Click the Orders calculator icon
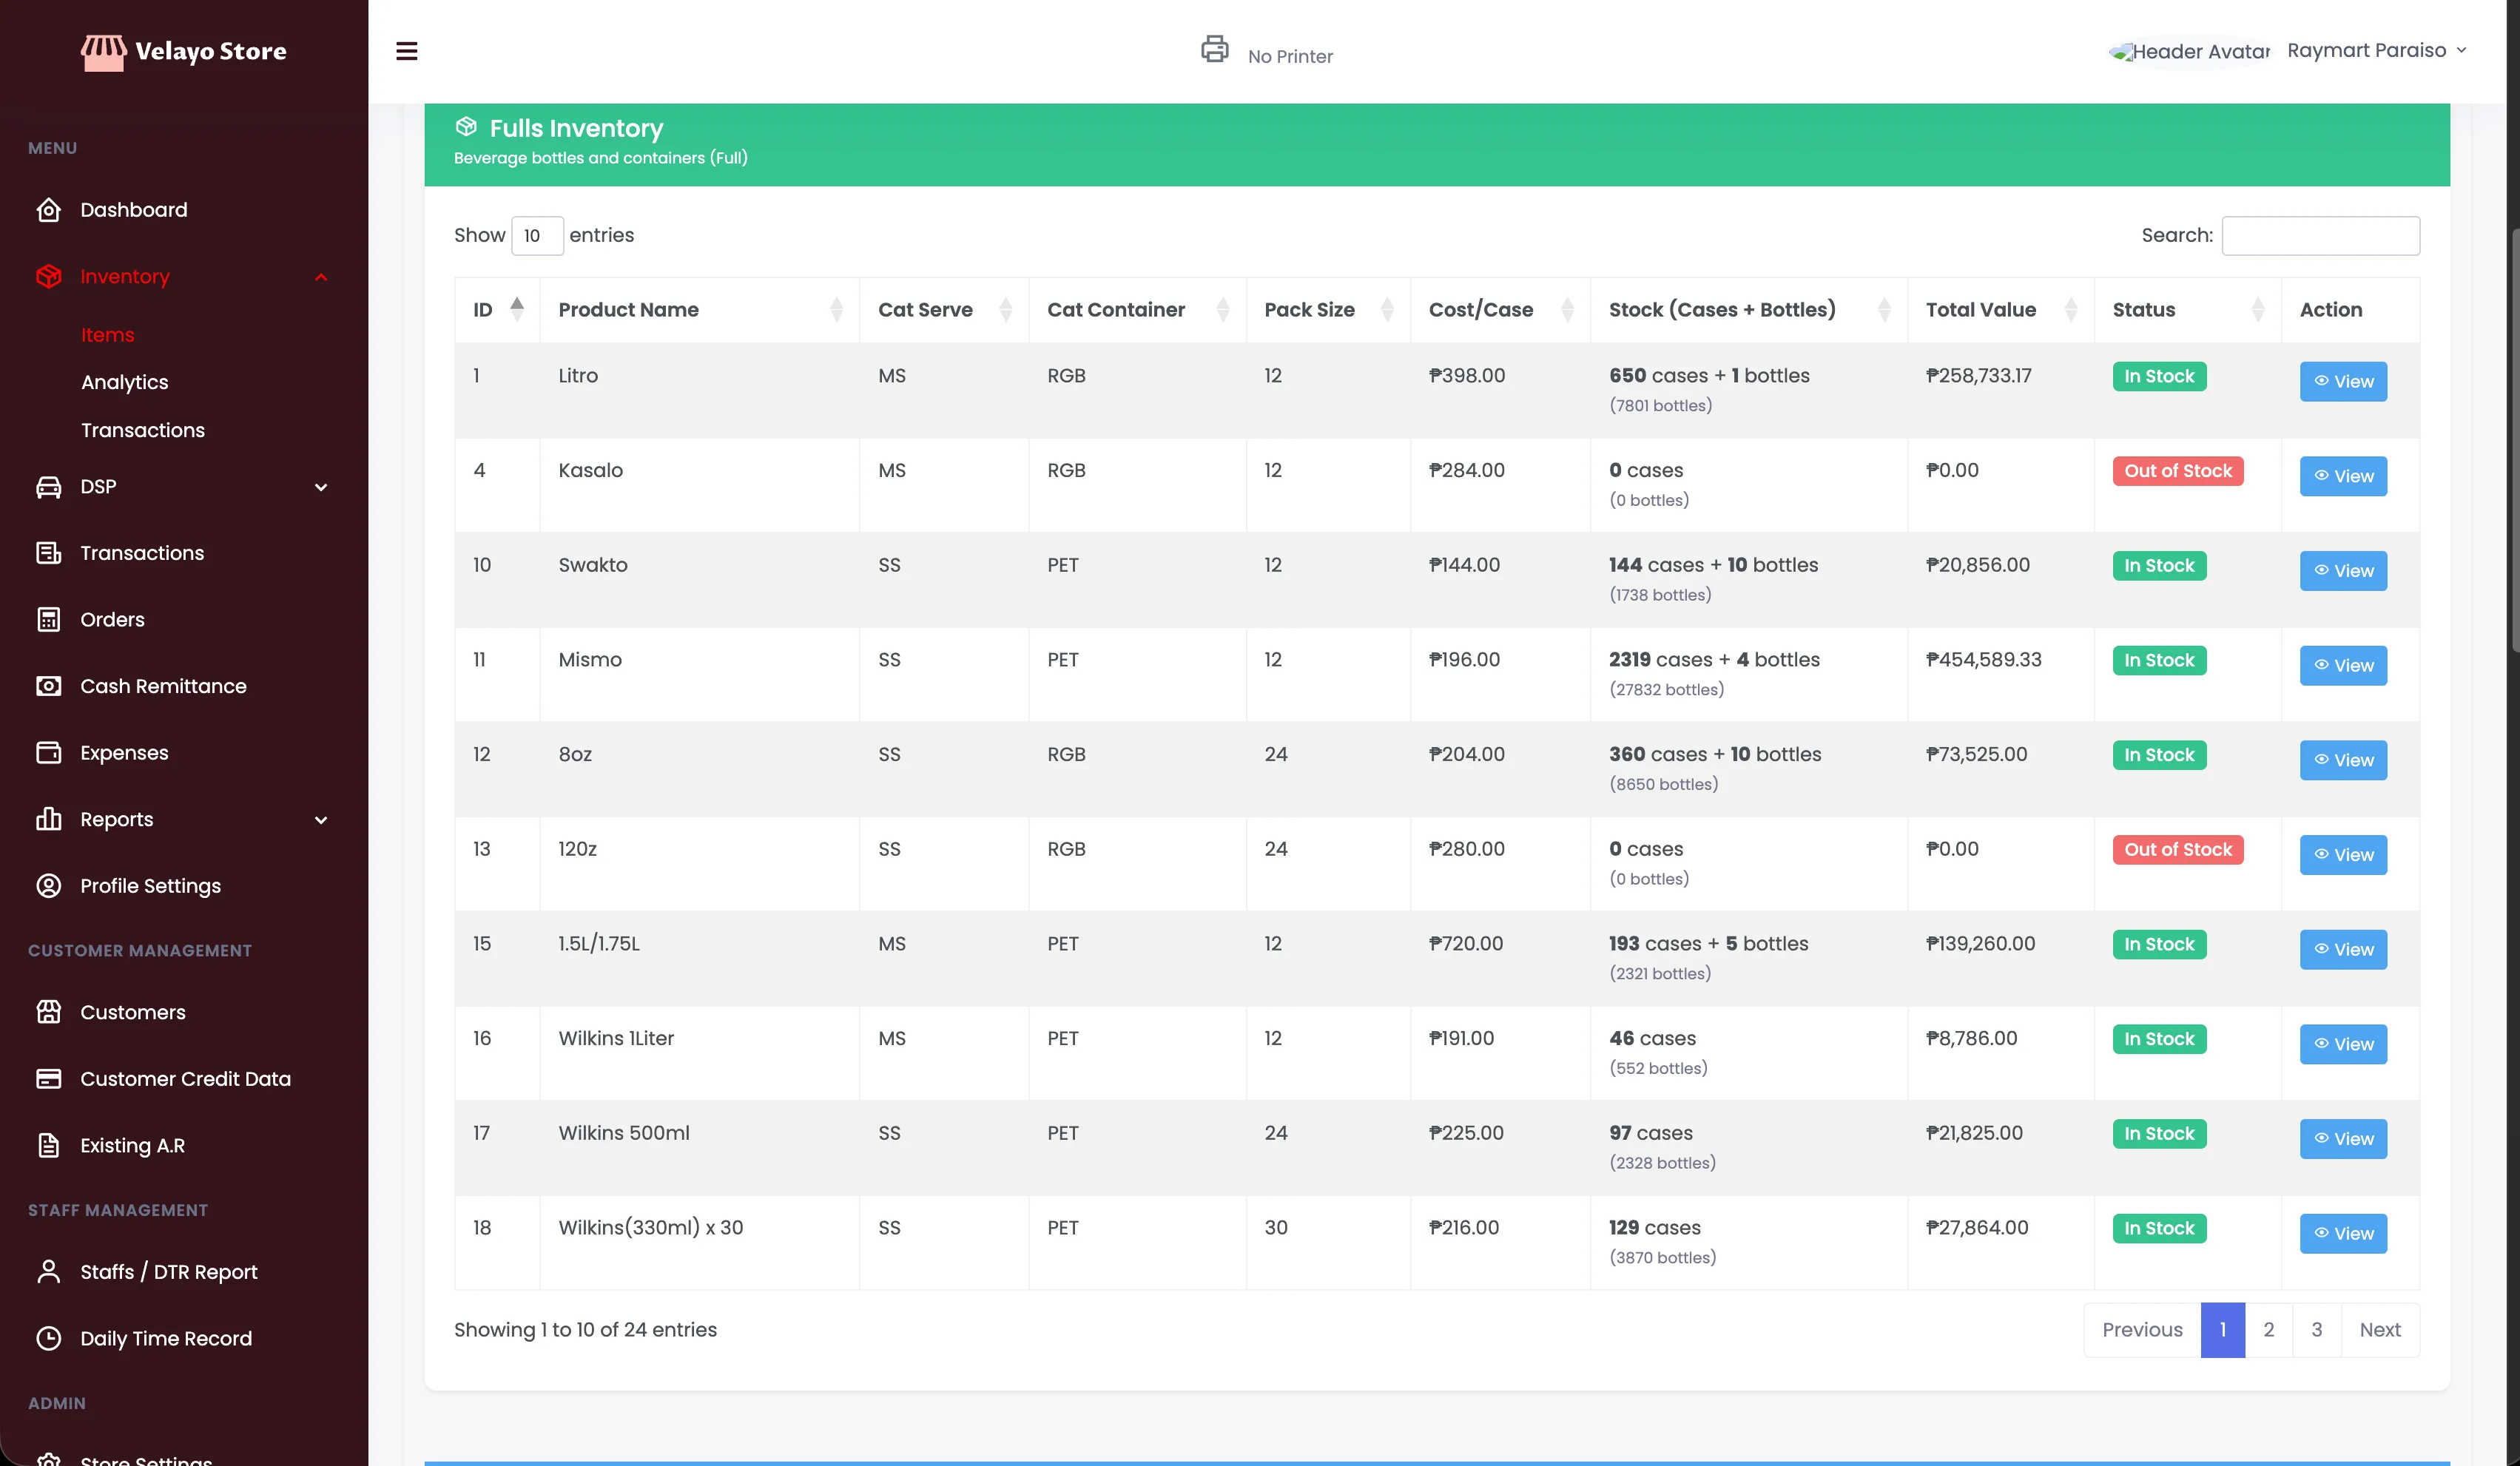Image resolution: width=2520 pixels, height=1466 pixels. tap(48, 620)
